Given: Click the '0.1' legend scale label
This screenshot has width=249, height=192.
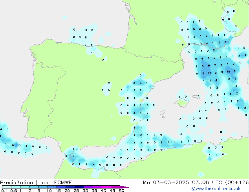Looking at the screenshot, I should [x=4, y=190].
